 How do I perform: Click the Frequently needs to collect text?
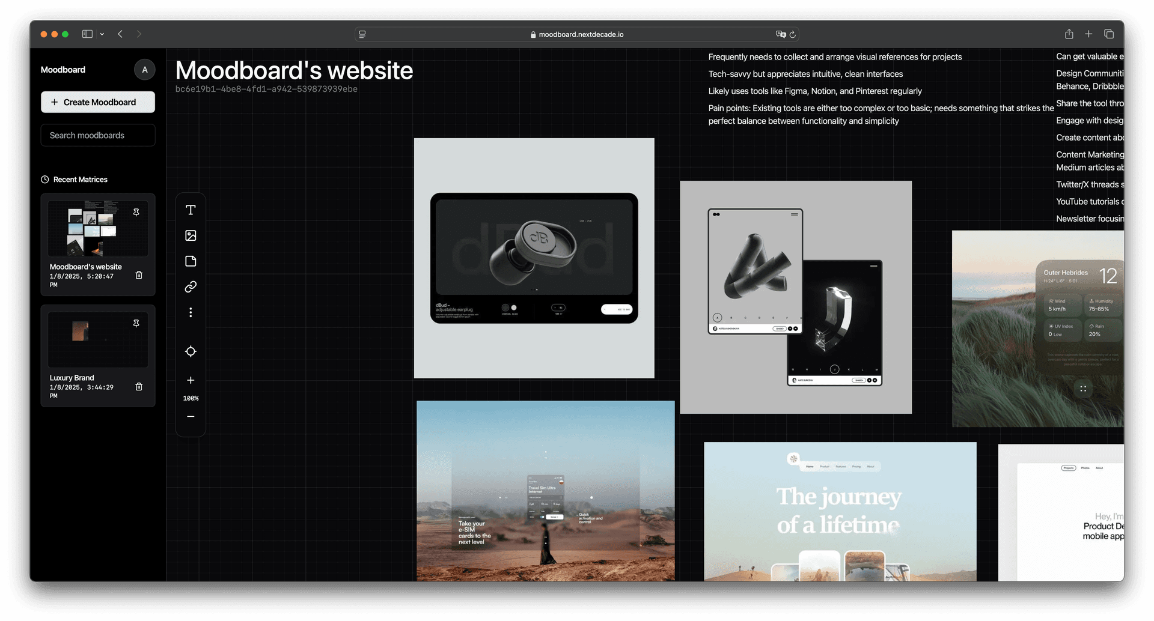[835, 57]
